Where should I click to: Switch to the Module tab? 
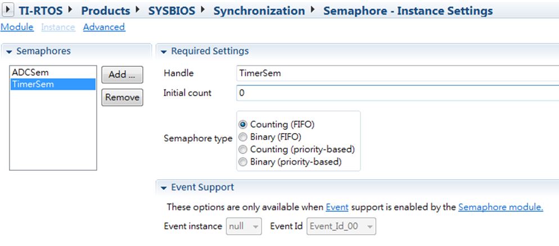pos(17,27)
